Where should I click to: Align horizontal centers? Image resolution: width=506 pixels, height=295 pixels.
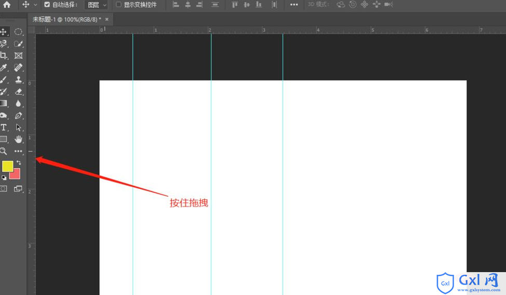coord(188,5)
